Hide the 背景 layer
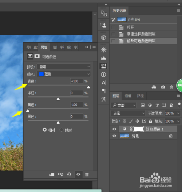 pos(114,136)
